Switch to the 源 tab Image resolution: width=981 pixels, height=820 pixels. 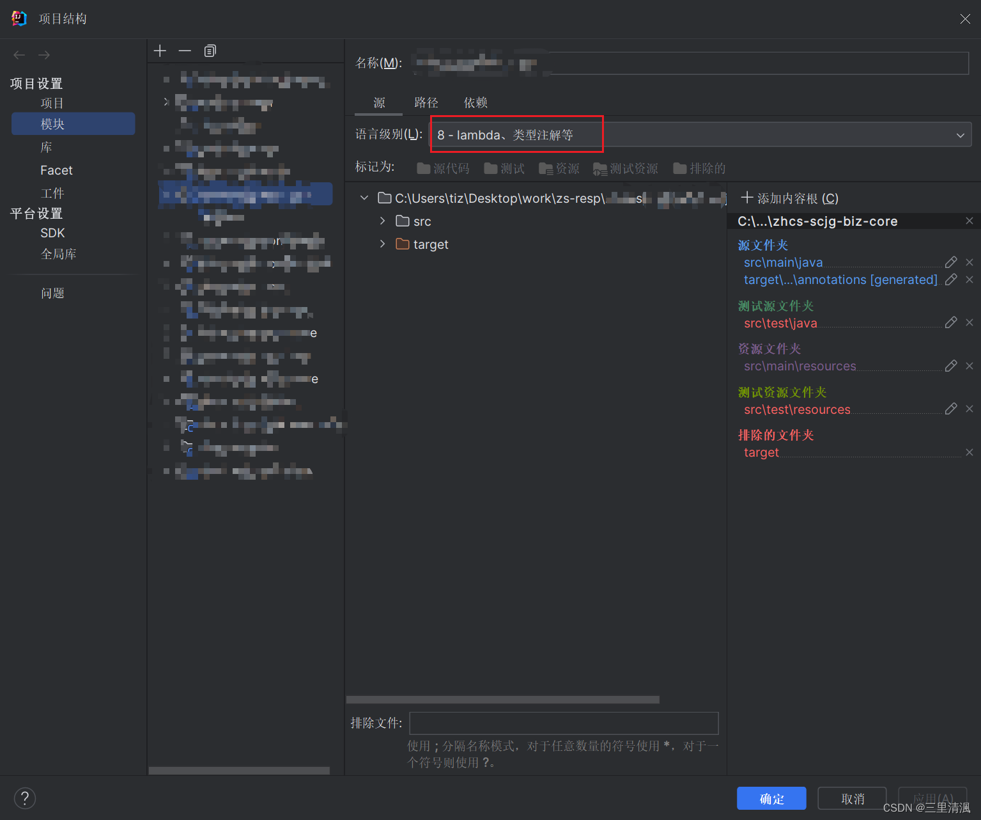pyautogui.click(x=380, y=102)
